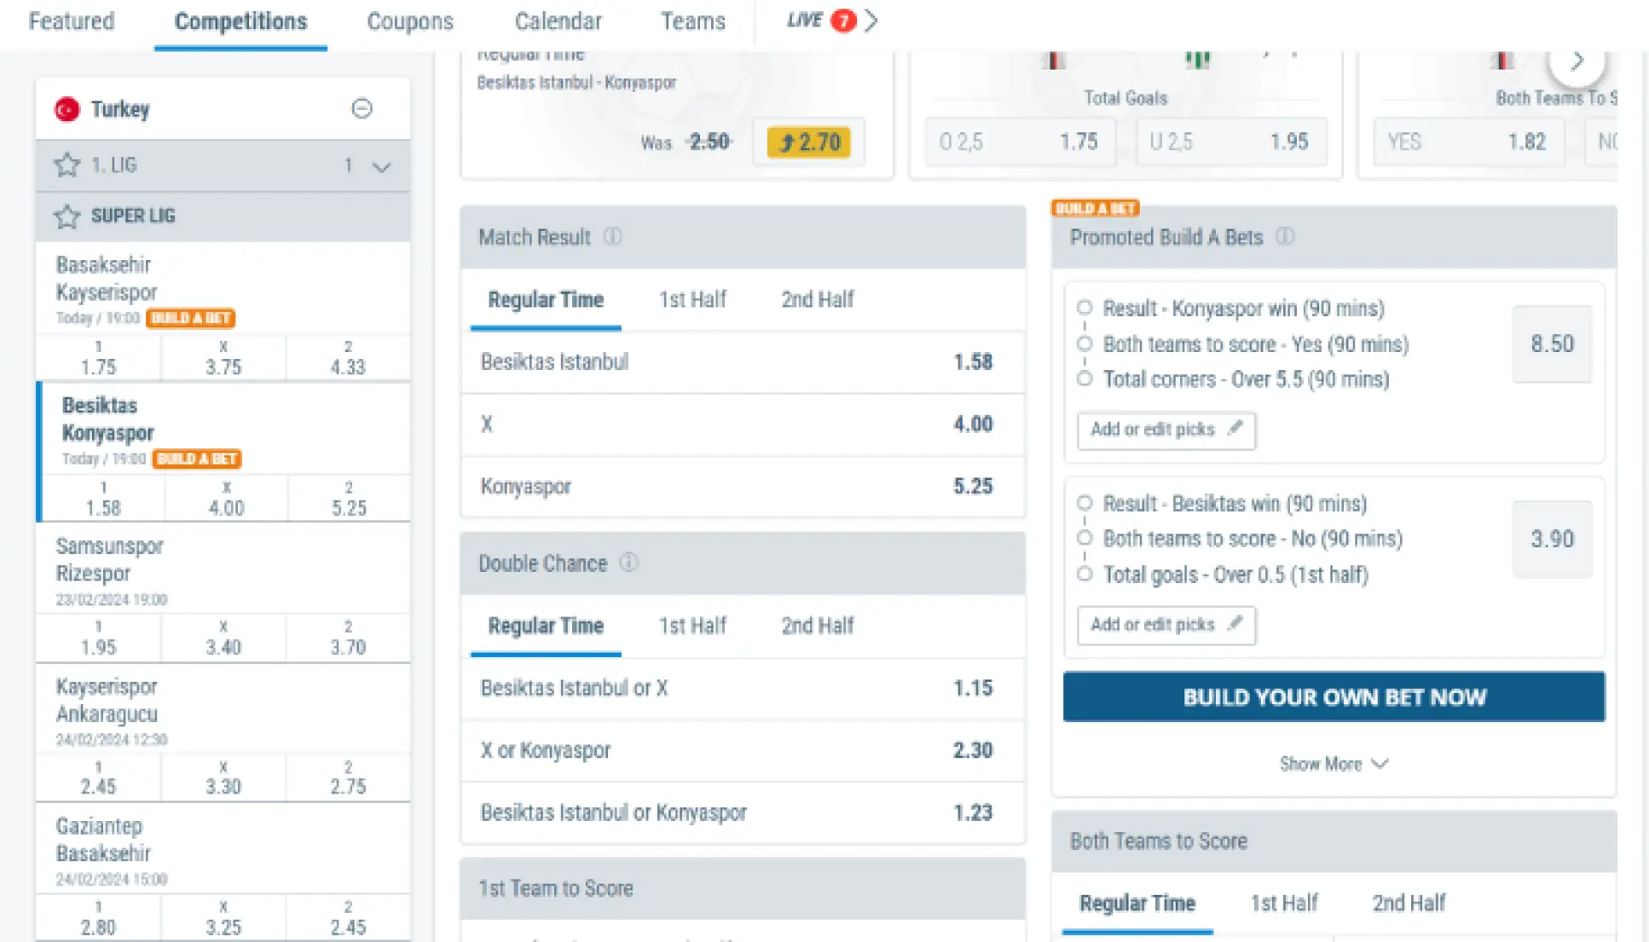1649x942 pixels.
Task: Select Total corners Over 5.5 radio
Action: pyautogui.click(x=1085, y=379)
